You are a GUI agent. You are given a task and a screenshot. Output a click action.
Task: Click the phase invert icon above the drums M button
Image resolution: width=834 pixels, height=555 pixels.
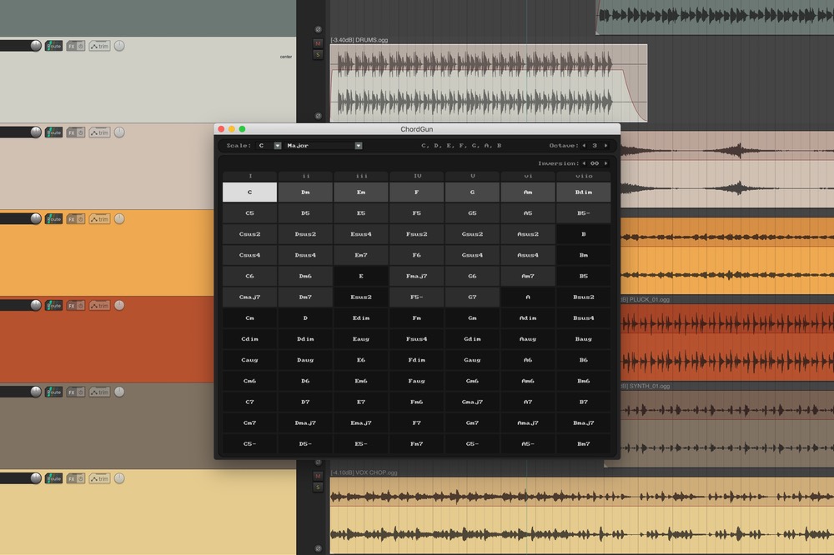tap(318, 29)
